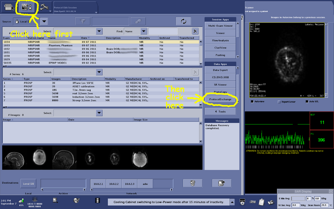Select series 5 rest 3.2mm 2sec
Viewport: 334px width, 209px height.
click(101, 93)
